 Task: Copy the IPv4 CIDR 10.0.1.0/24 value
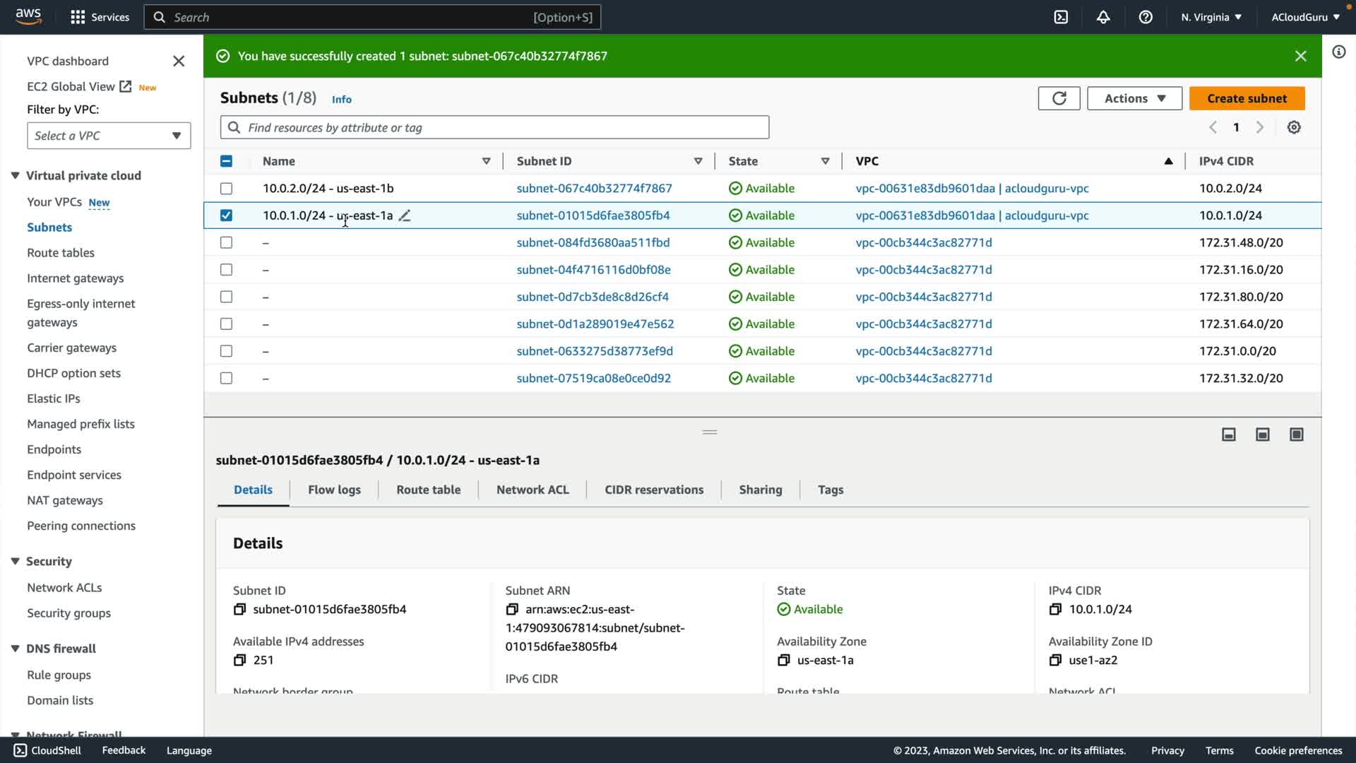(1055, 609)
